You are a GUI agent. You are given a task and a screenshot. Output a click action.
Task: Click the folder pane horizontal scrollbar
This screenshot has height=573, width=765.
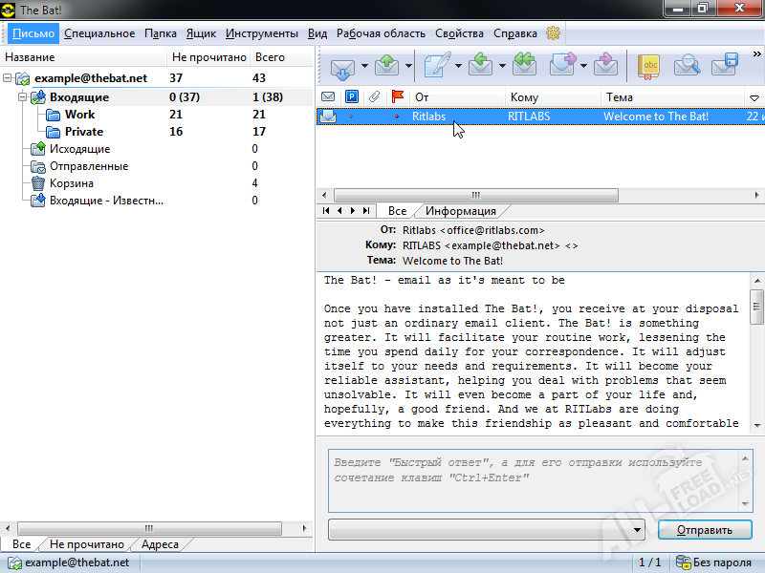148,528
